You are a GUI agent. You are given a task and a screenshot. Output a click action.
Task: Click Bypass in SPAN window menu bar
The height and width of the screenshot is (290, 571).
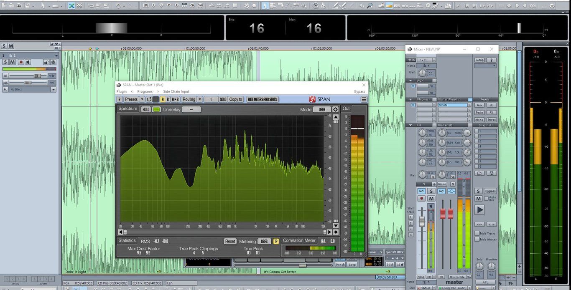coord(360,91)
